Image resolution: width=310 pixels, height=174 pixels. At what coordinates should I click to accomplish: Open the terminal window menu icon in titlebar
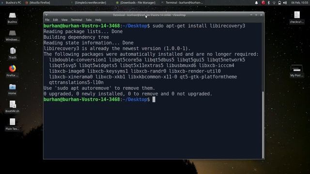(x=46, y=15)
